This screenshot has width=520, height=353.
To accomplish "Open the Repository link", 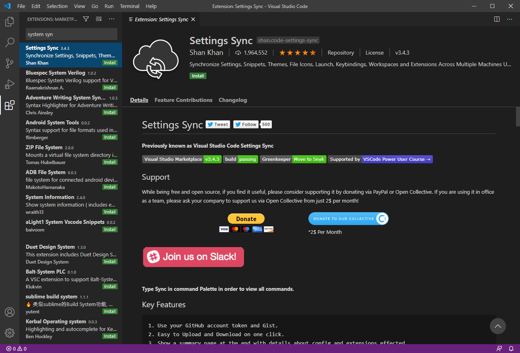I will [341, 53].
